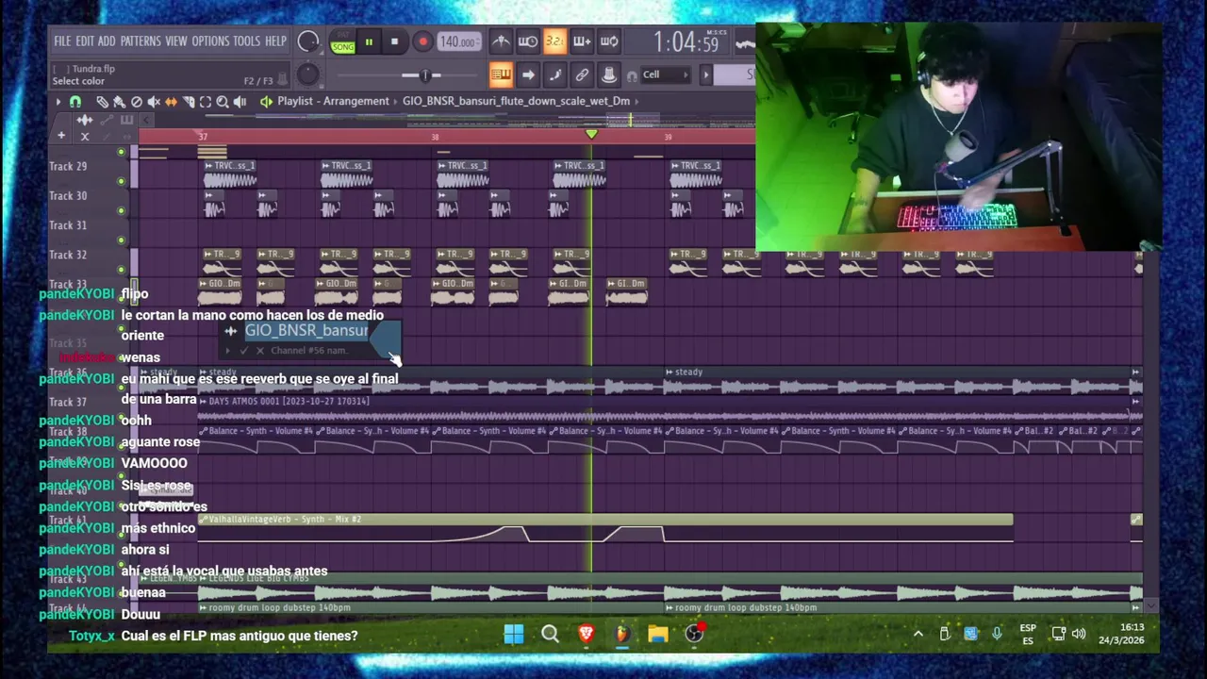Select the Draw pencil tool in playlist toolbar
The width and height of the screenshot is (1207, 679).
coord(102,102)
